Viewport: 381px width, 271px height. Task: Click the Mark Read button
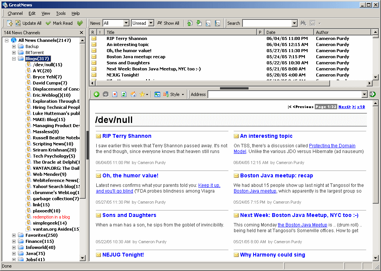click(59, 23)
